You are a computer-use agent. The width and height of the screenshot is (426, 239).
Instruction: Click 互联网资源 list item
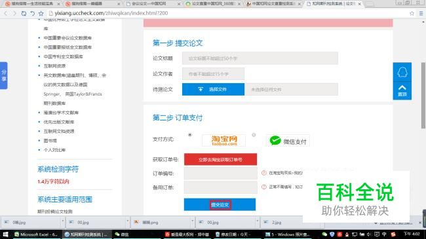point(54,65)
